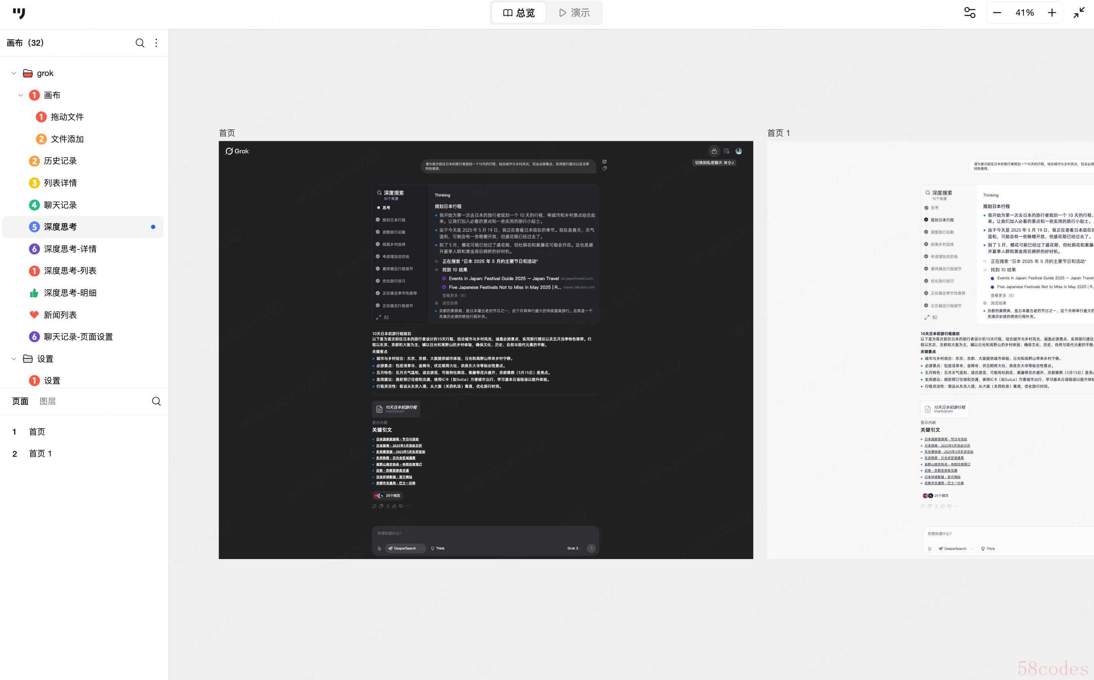Click the private chat ghost icon in the dark frame

pos(714,151)
